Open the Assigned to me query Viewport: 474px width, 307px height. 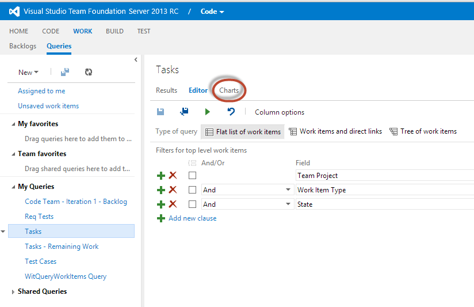41,91
